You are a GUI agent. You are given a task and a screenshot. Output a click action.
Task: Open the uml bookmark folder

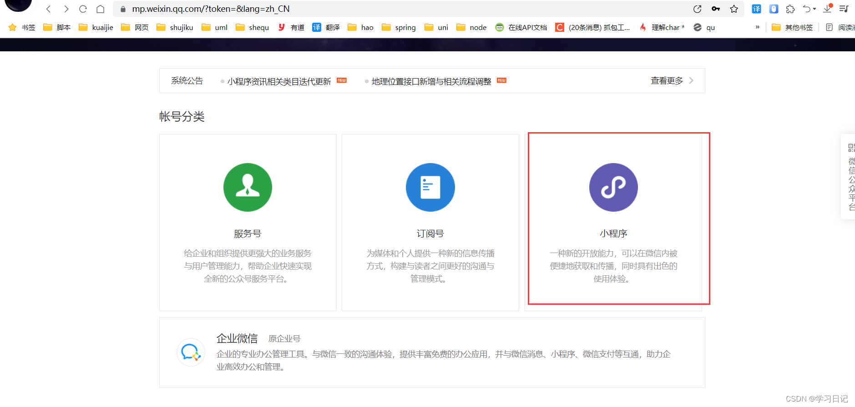click(x=215, y=27)
